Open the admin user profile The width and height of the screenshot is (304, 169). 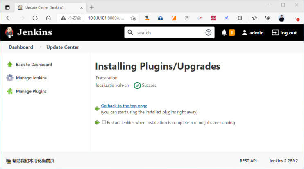[253, 33]
